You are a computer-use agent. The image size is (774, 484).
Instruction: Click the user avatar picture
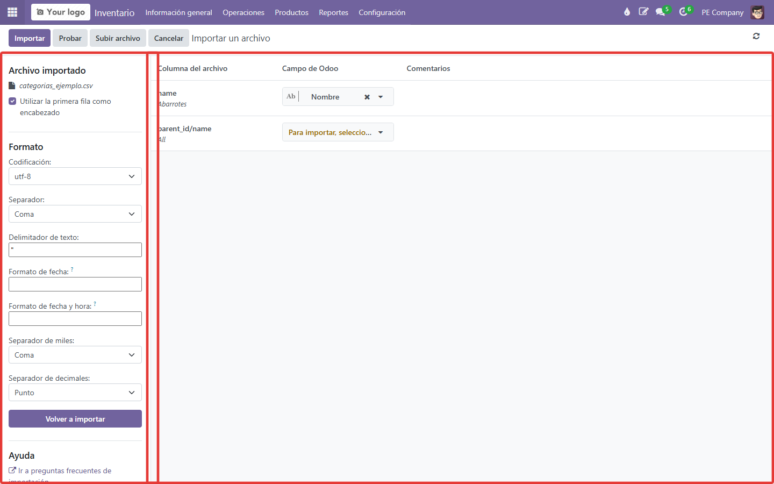[x=757, y=12]
